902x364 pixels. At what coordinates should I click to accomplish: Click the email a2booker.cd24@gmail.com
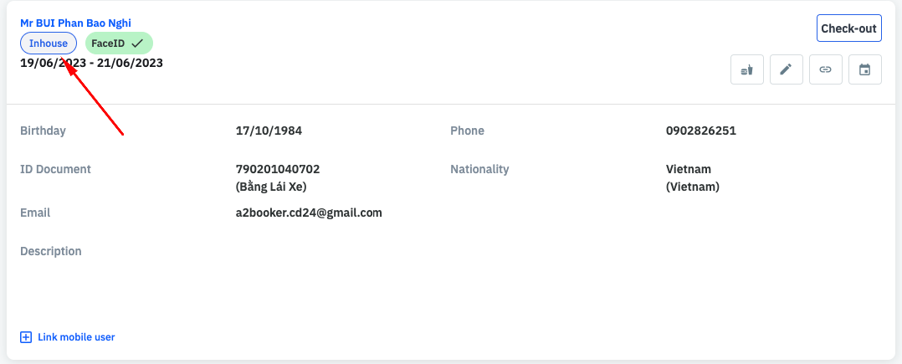click(309, 213)
